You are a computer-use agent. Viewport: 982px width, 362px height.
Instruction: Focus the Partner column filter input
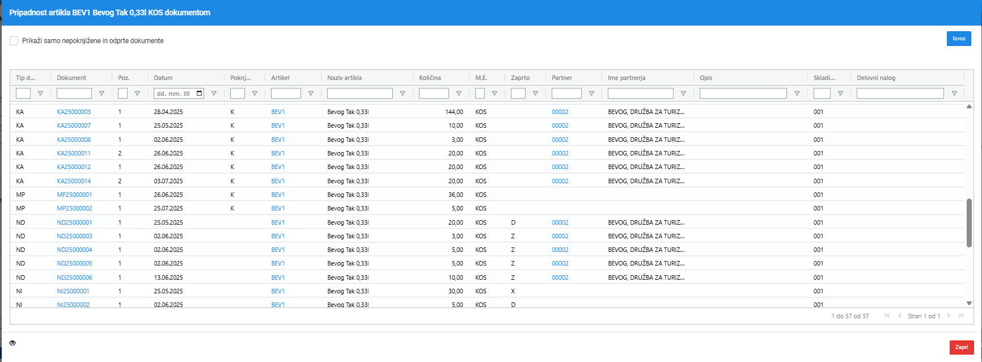coord(566,94)
